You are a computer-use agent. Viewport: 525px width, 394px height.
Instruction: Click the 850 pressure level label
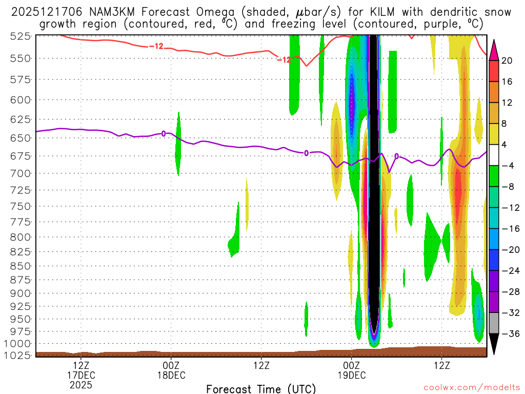[21, 266]
